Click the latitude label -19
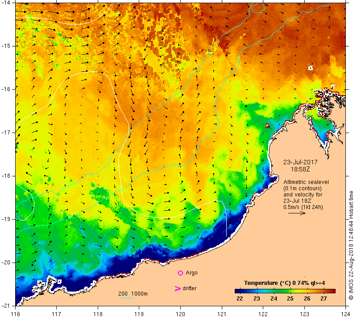Viewport: 357px width, 317px height. tap(6, 219)
